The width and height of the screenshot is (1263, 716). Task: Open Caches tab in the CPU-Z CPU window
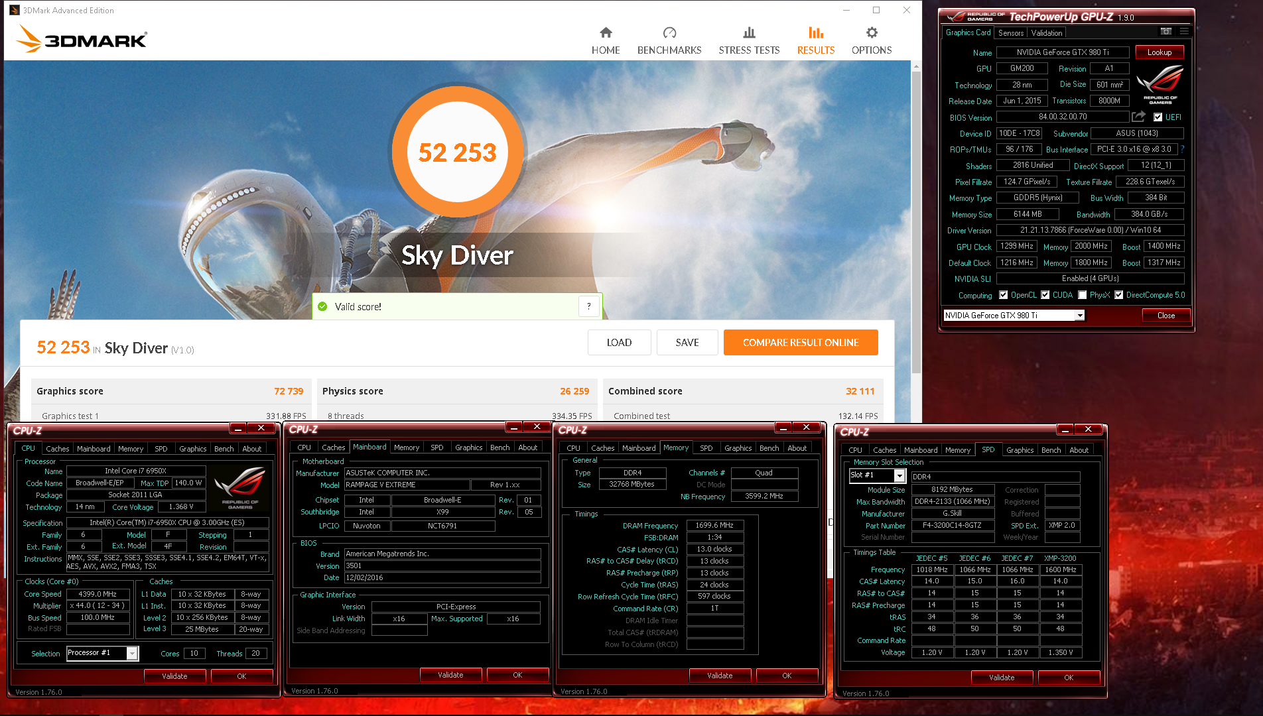pos(58,449)
